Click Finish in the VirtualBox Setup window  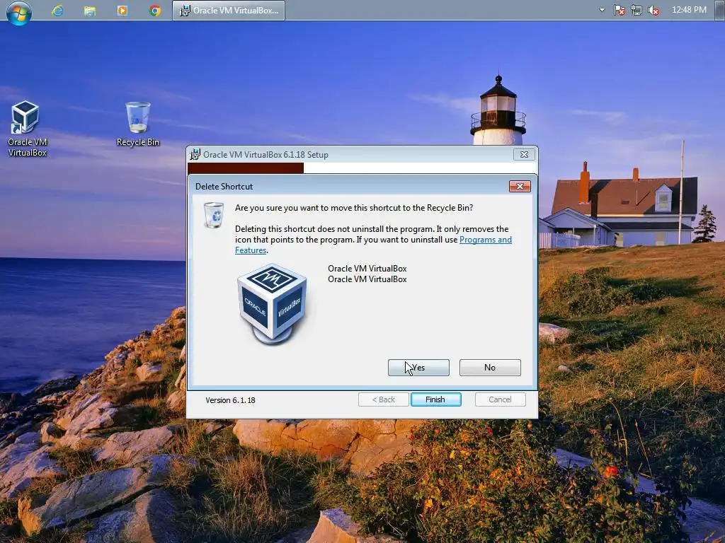pyautogui.click(x=435, y=399)
